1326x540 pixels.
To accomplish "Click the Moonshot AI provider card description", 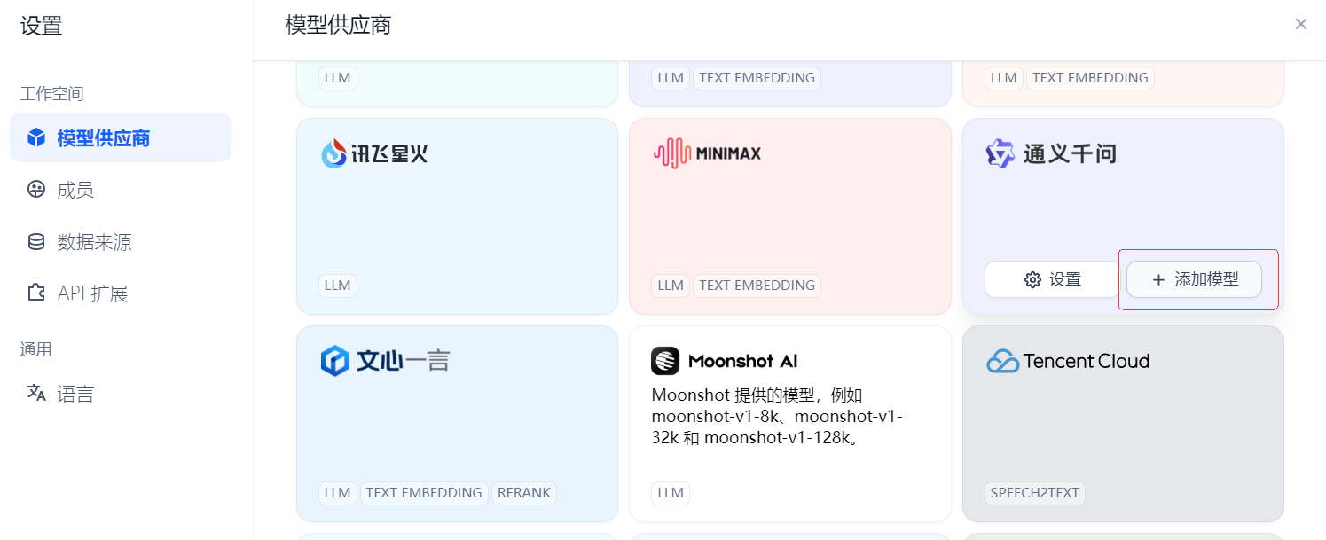I will coord(777,416).
